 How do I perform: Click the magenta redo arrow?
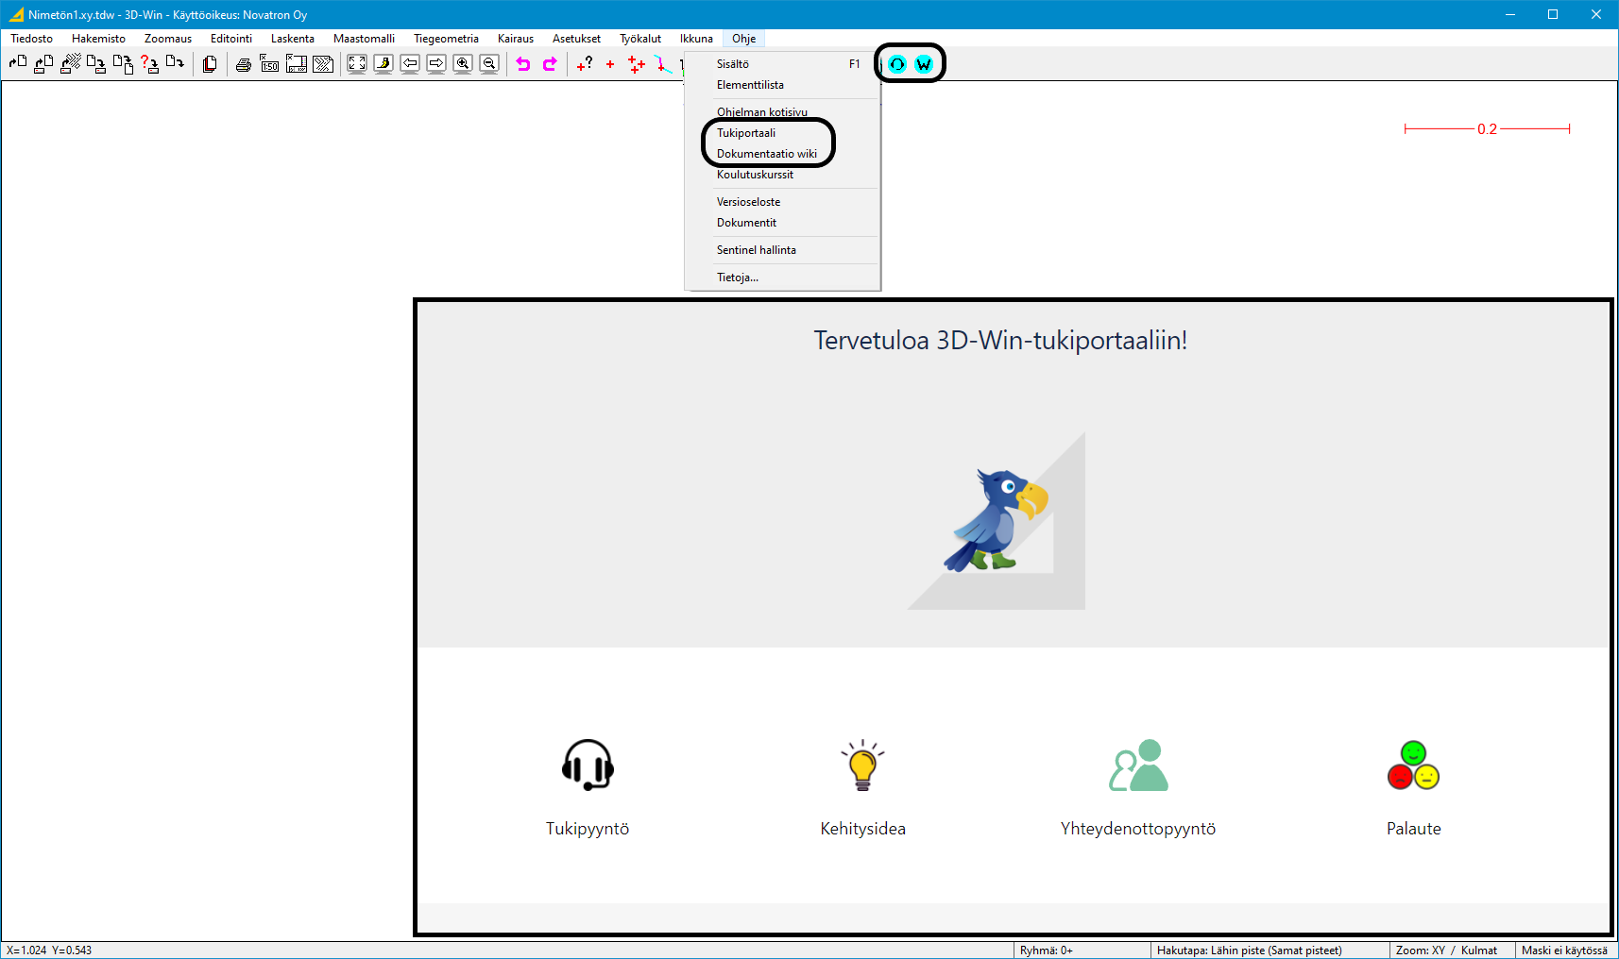550,64
